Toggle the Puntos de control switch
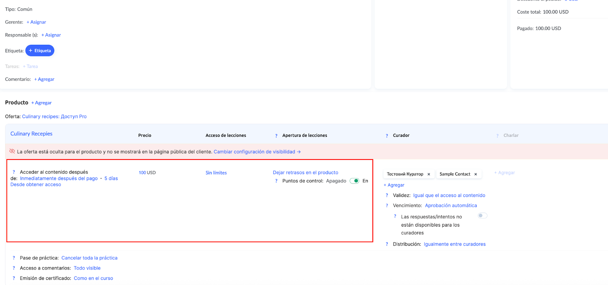Screen dimensions: 608x285 click(354, 181)
